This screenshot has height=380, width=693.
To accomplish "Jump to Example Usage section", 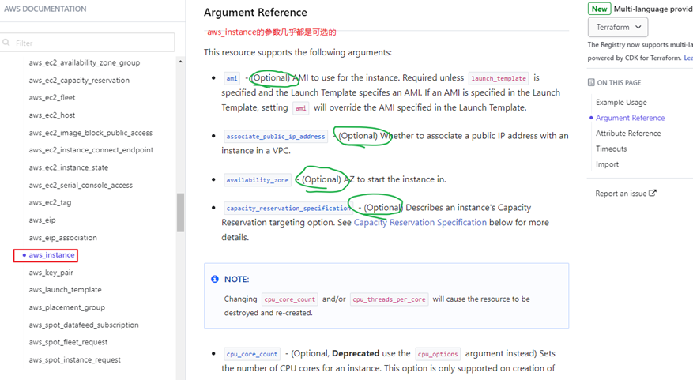I will pyautogui.click(x=621, y=103).
